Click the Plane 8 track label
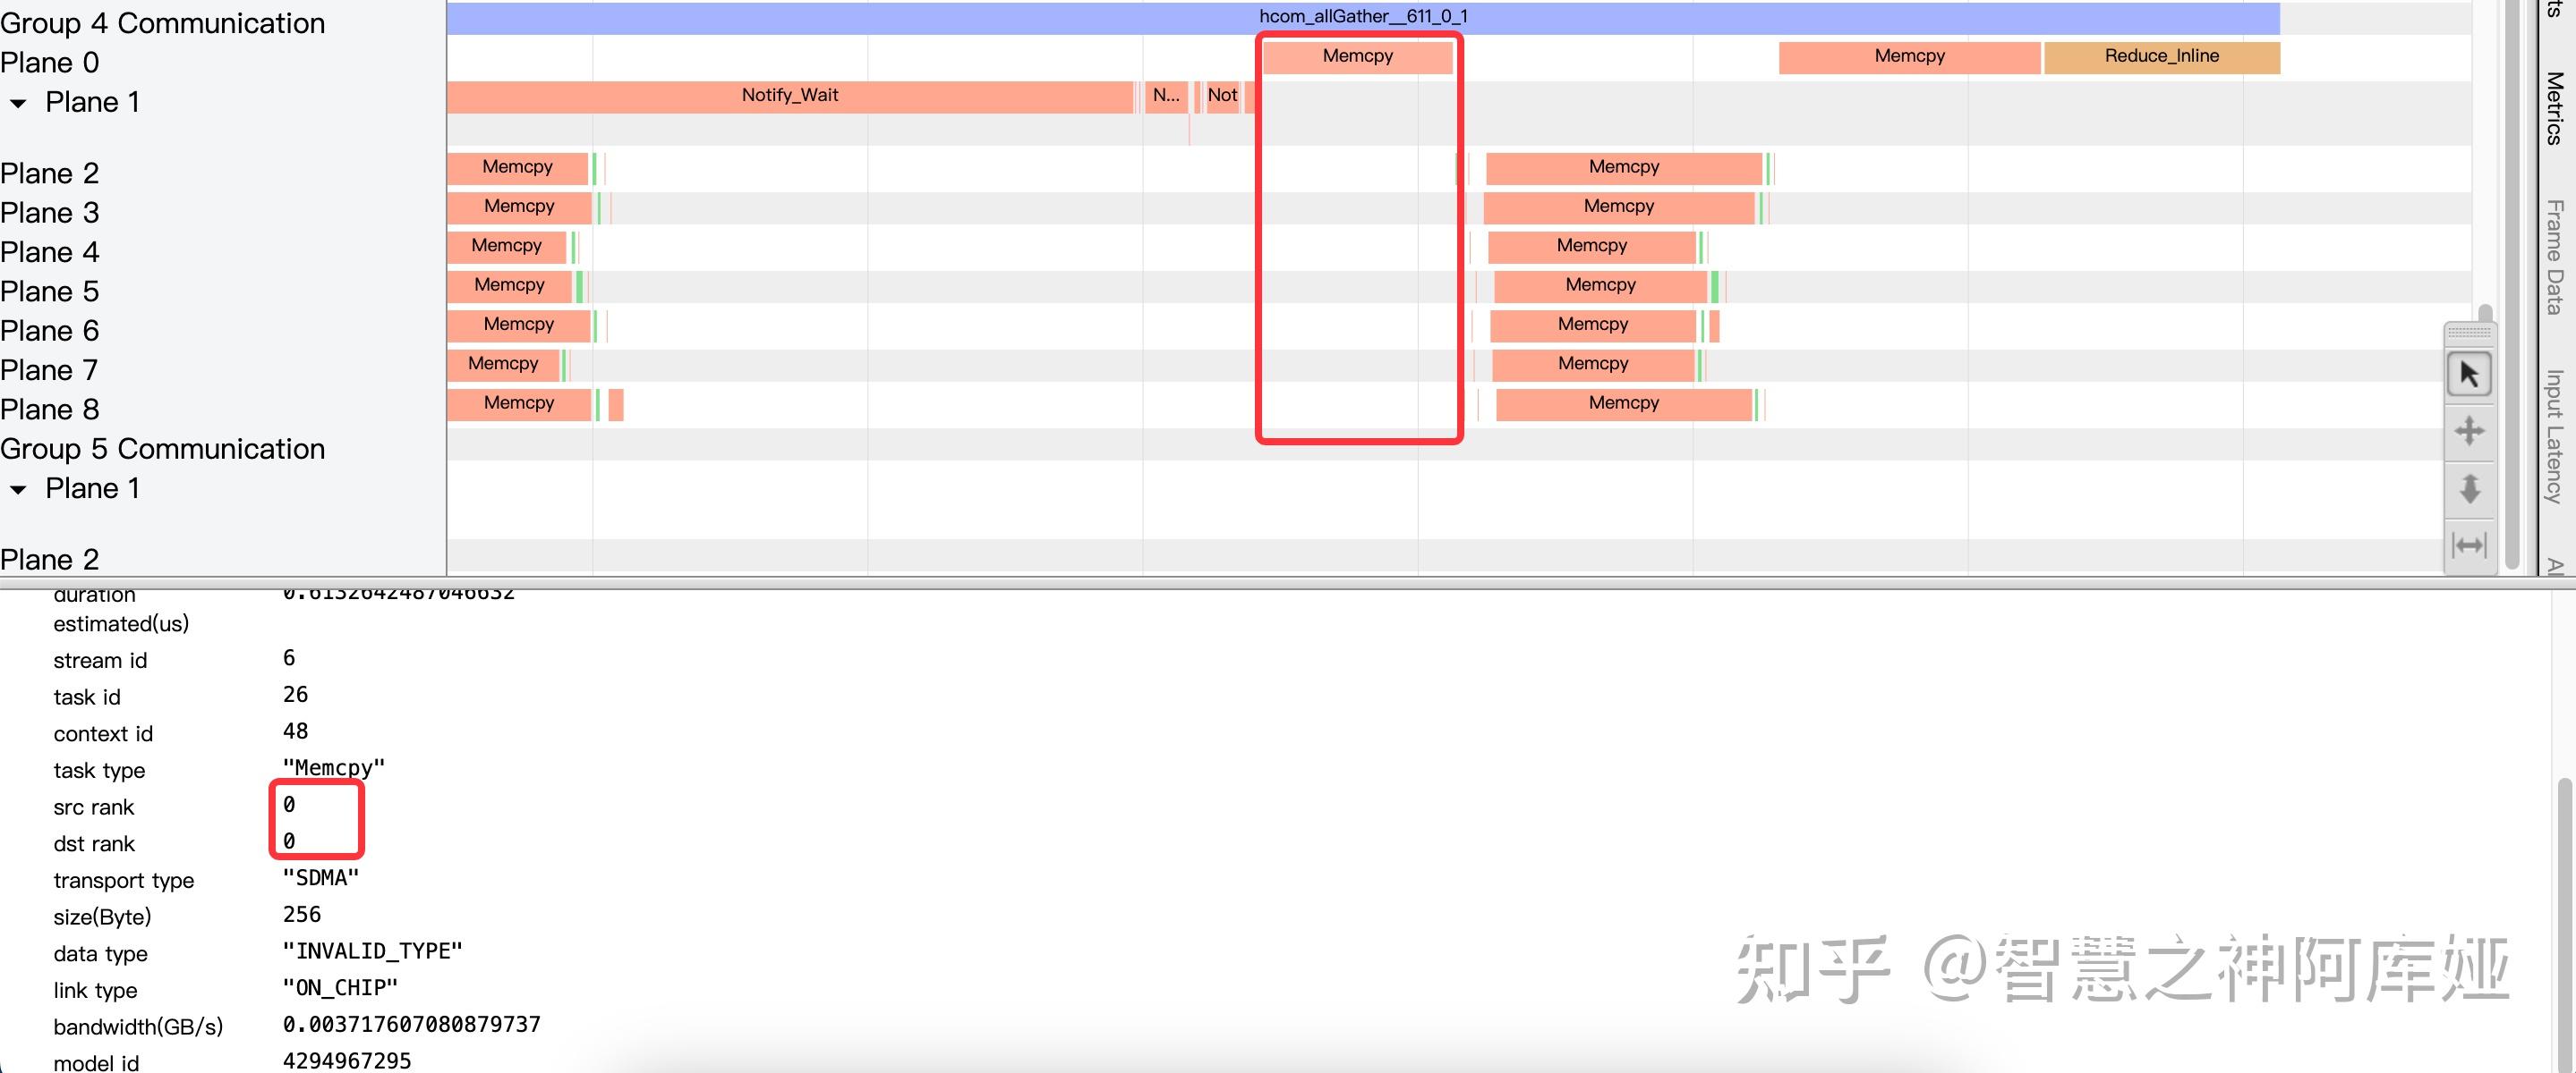 (x=50, y=409)
